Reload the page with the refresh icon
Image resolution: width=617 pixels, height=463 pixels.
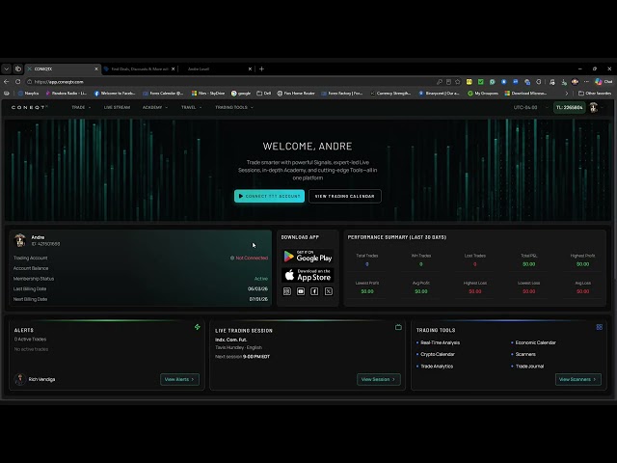17,81
